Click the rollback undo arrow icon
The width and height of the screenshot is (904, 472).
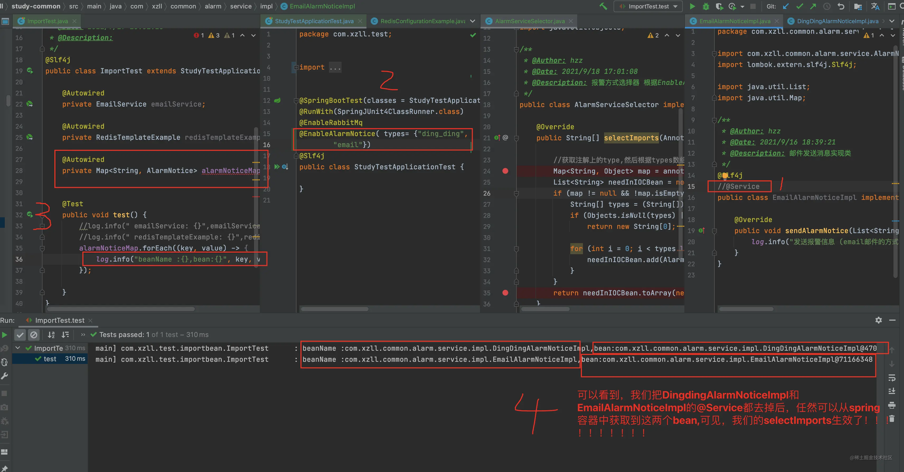click(840, 6)
